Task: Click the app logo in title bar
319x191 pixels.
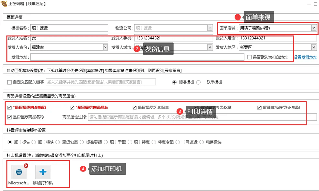Action: click(3, 3)
